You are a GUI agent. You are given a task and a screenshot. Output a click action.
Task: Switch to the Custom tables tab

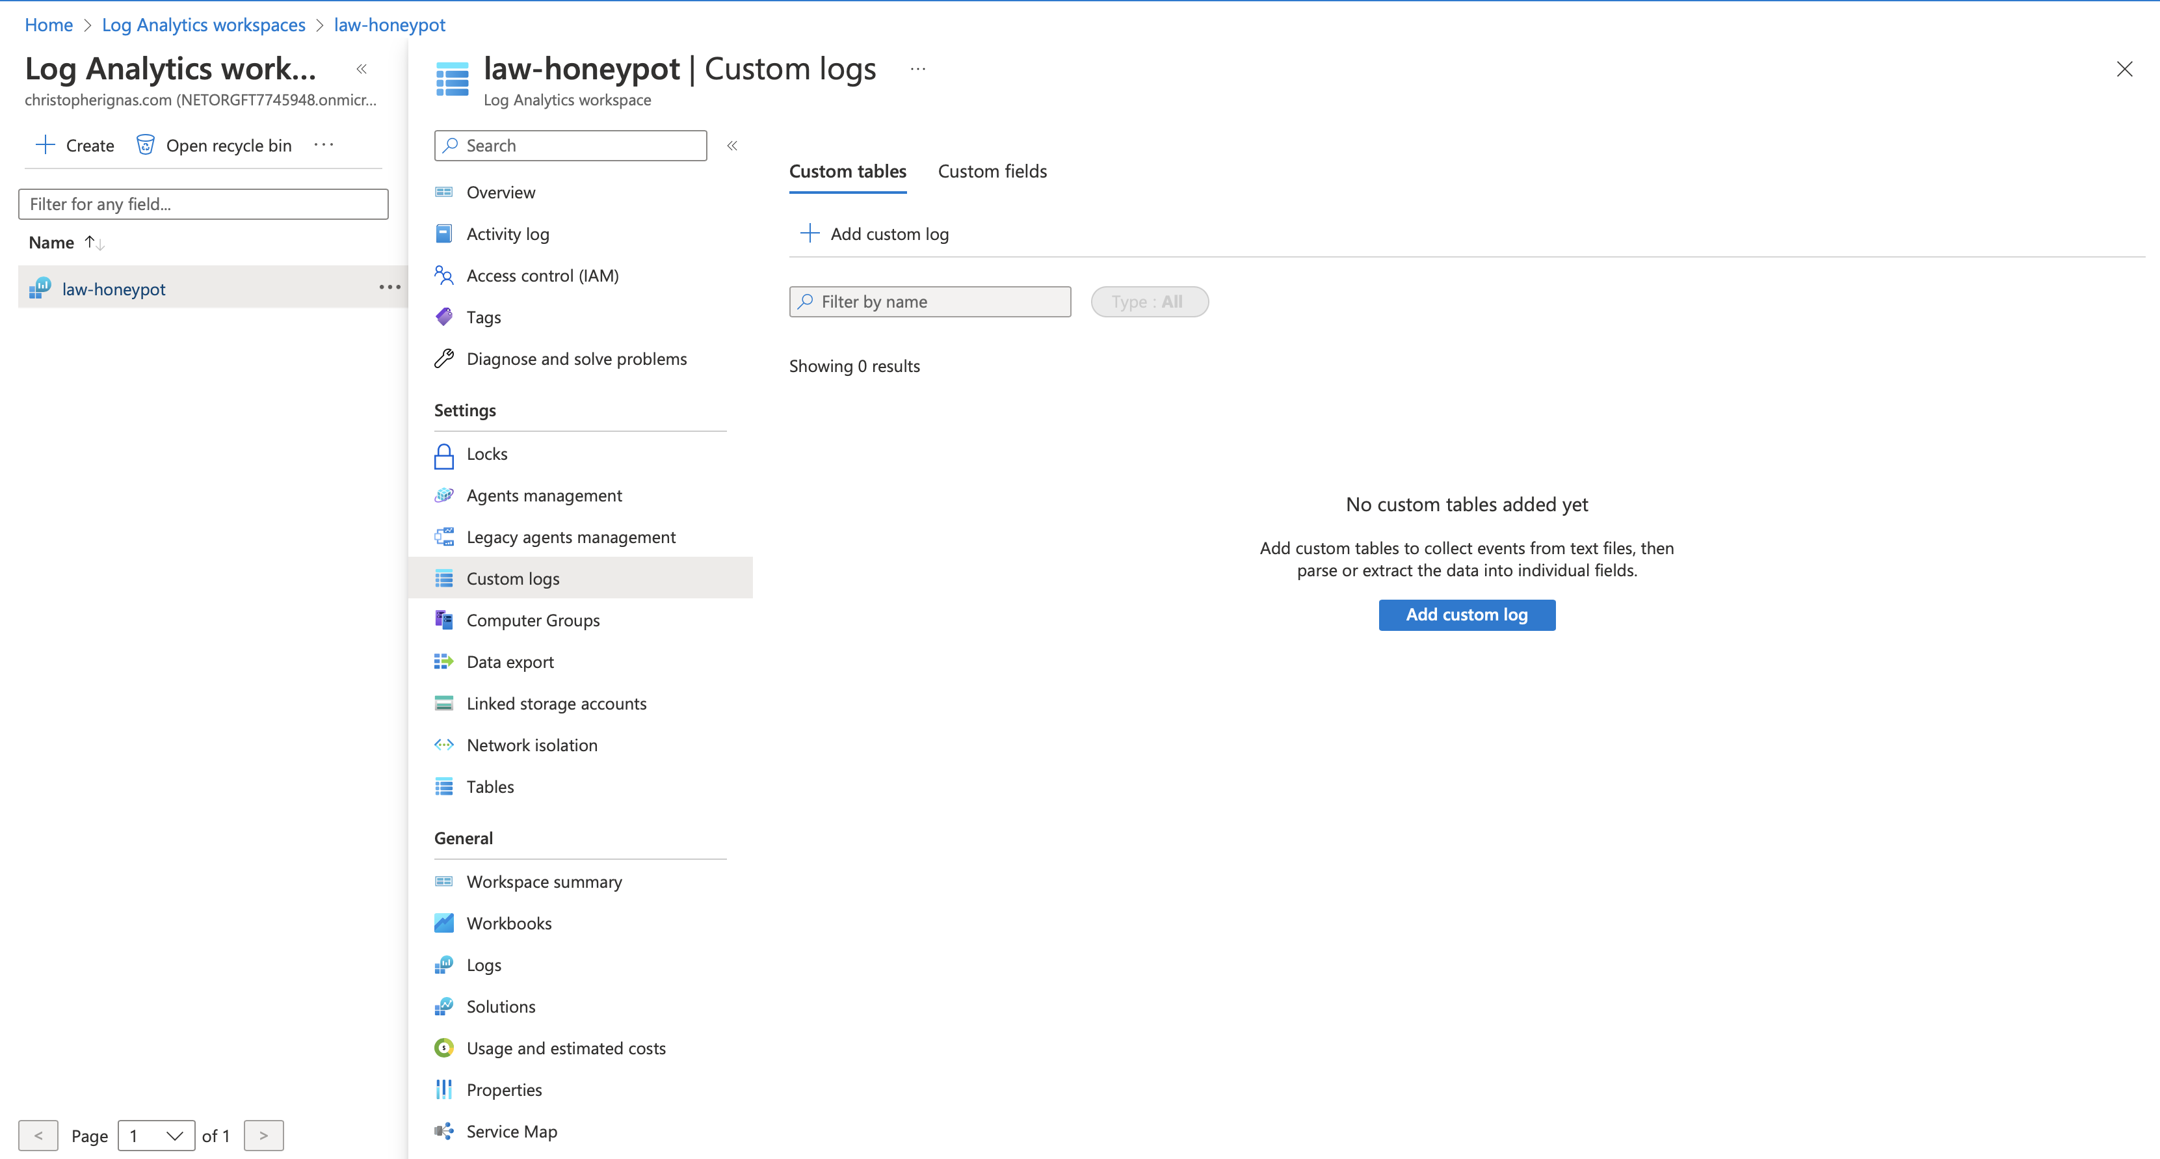(848, 172)
